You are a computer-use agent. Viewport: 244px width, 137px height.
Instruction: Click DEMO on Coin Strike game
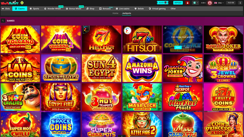(187, 47)
